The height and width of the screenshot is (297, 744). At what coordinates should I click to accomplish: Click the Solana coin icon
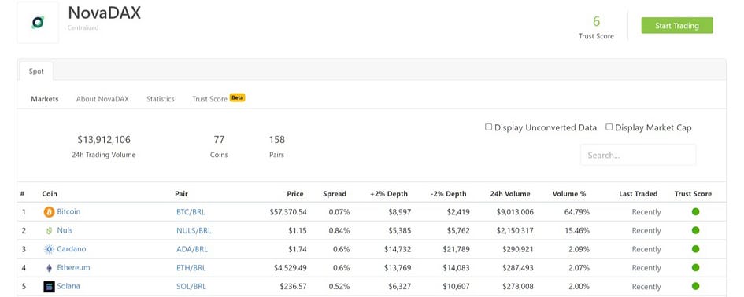point(50,287)
